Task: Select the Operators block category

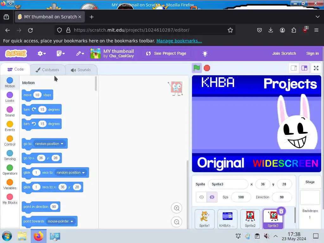Action: [10, 170]
